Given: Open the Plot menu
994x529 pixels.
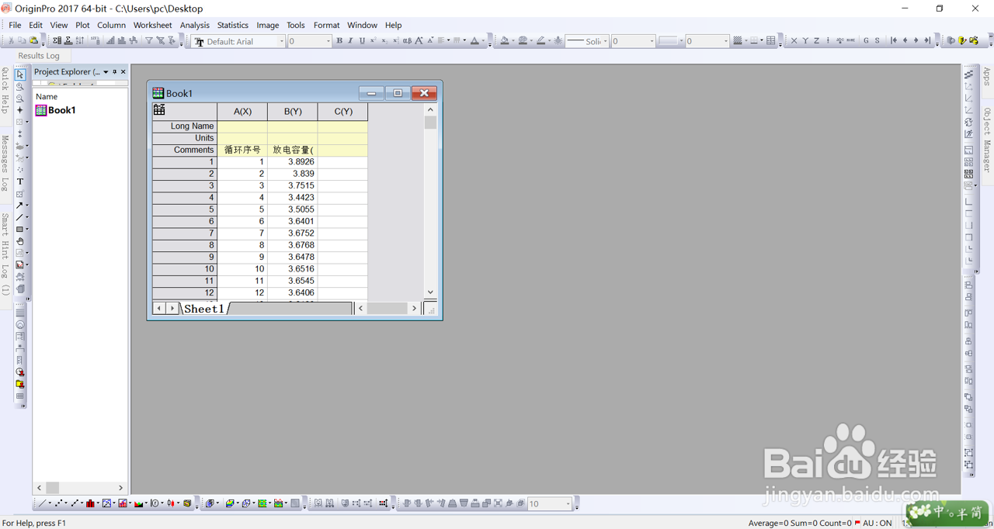Looking at the screenshot, I should point(82,25).
